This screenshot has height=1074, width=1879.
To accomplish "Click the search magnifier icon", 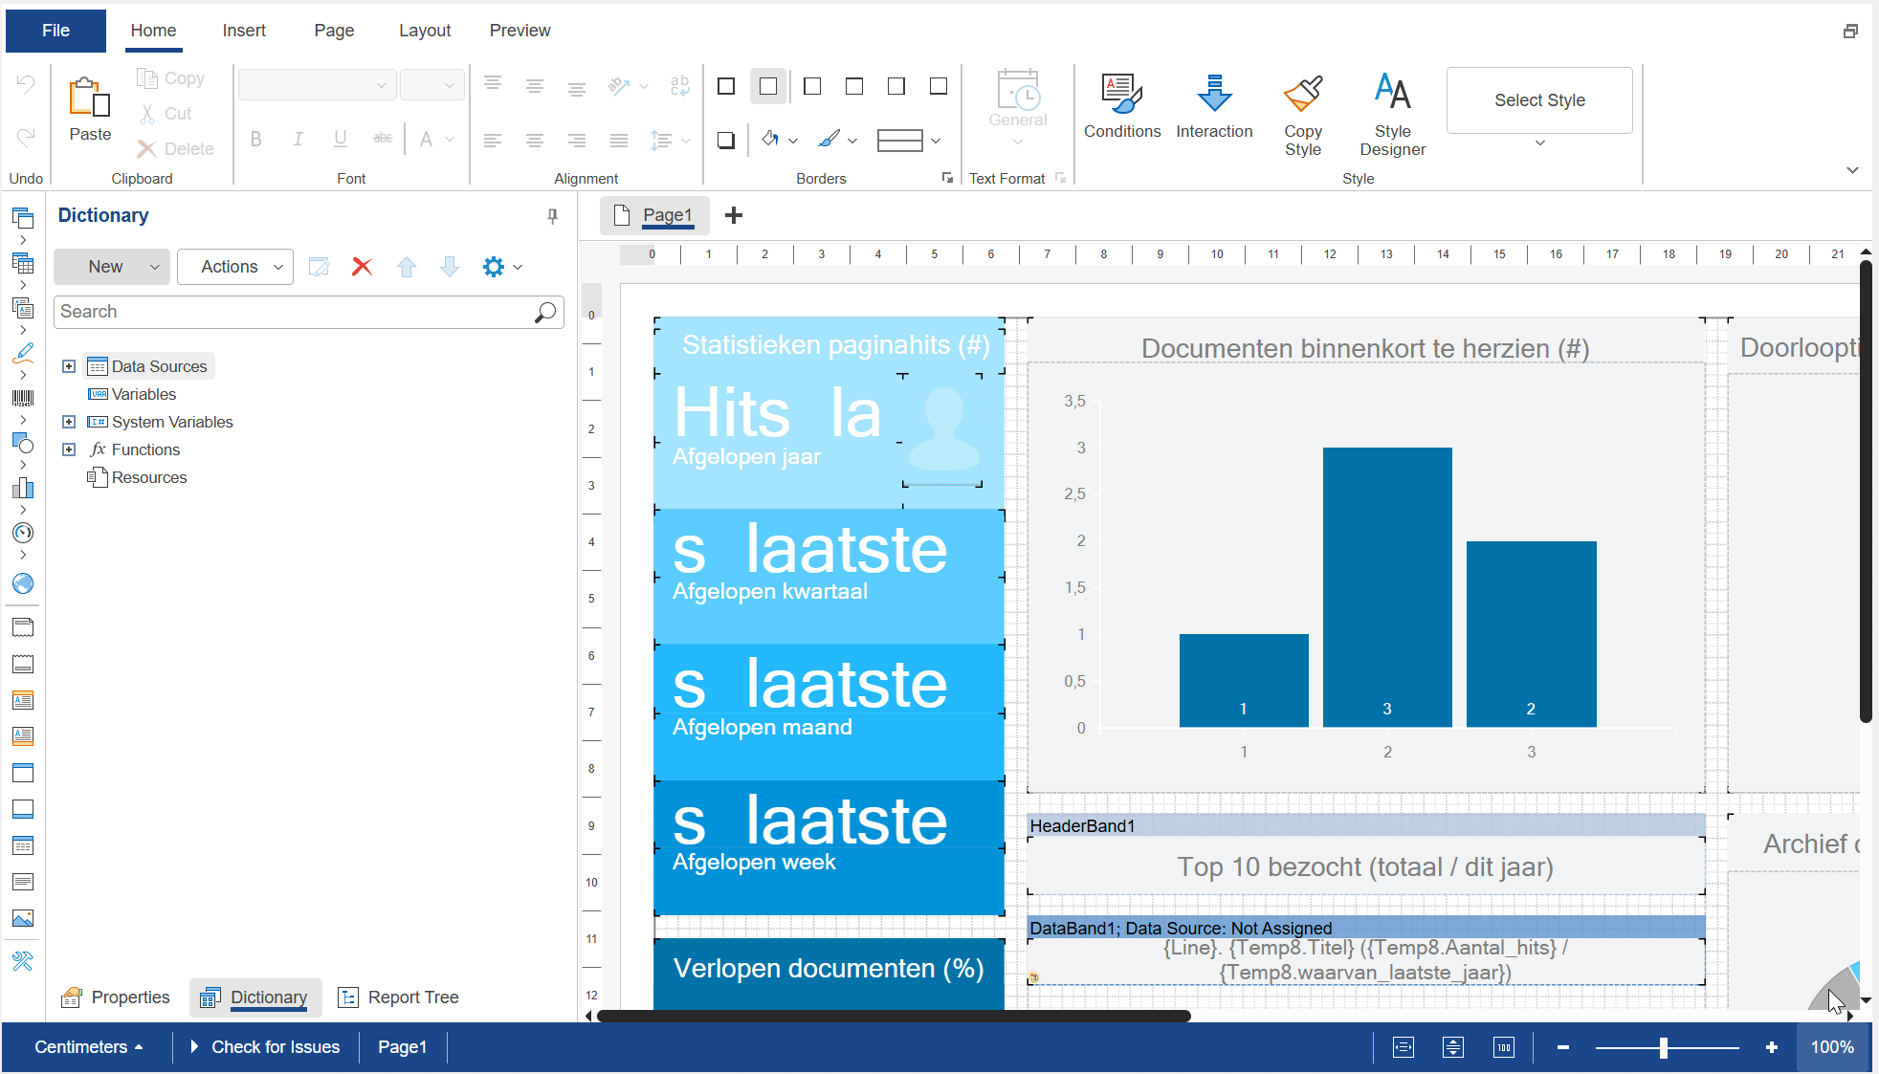I will (x=544, y=312).
